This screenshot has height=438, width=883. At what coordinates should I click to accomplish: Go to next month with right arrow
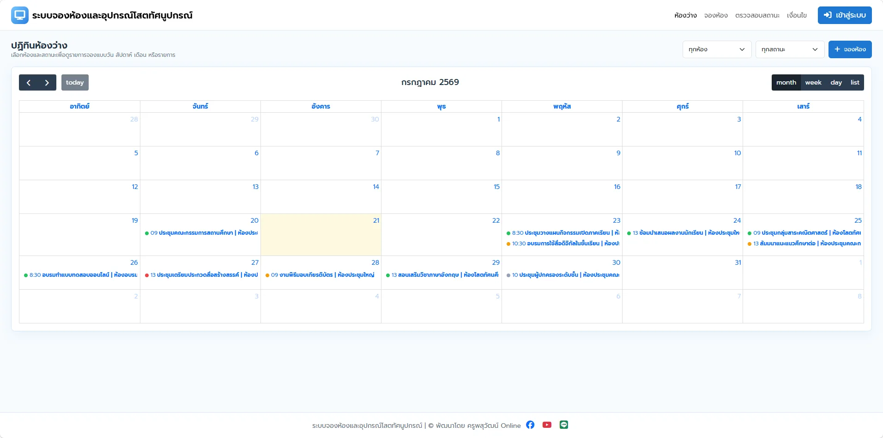(x=47, y=83)
